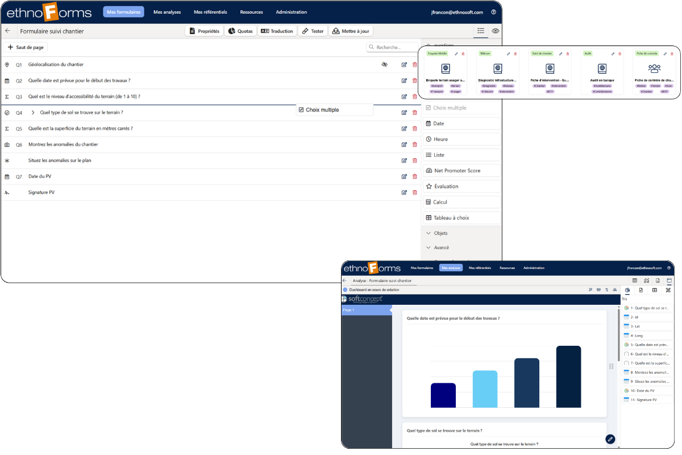Open the Mes référentiels menu in form editor
This screenshot has height=455, width=682.
[210, 12]
